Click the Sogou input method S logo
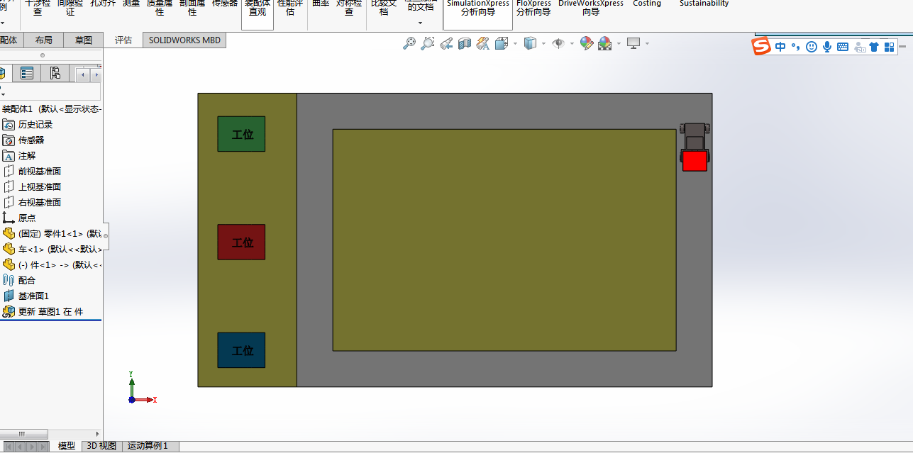Screen dimensions: 913x453 [761, 47]
